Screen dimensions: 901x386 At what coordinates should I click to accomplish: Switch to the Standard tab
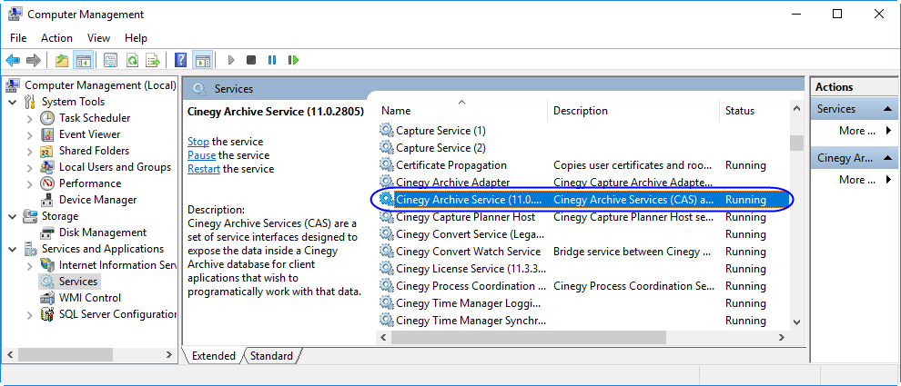(x=271, y=356)
